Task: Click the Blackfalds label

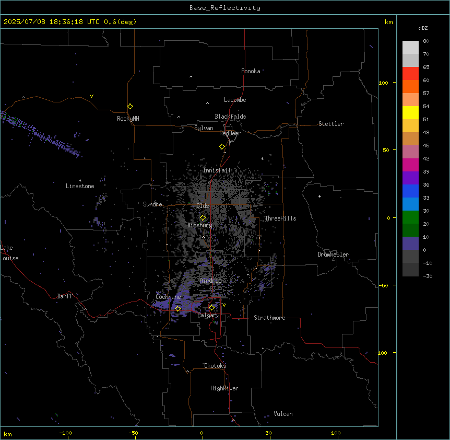Action: point(230,117)
